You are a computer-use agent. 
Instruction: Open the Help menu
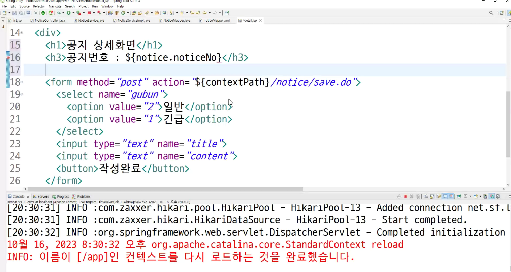click(120, 6)
